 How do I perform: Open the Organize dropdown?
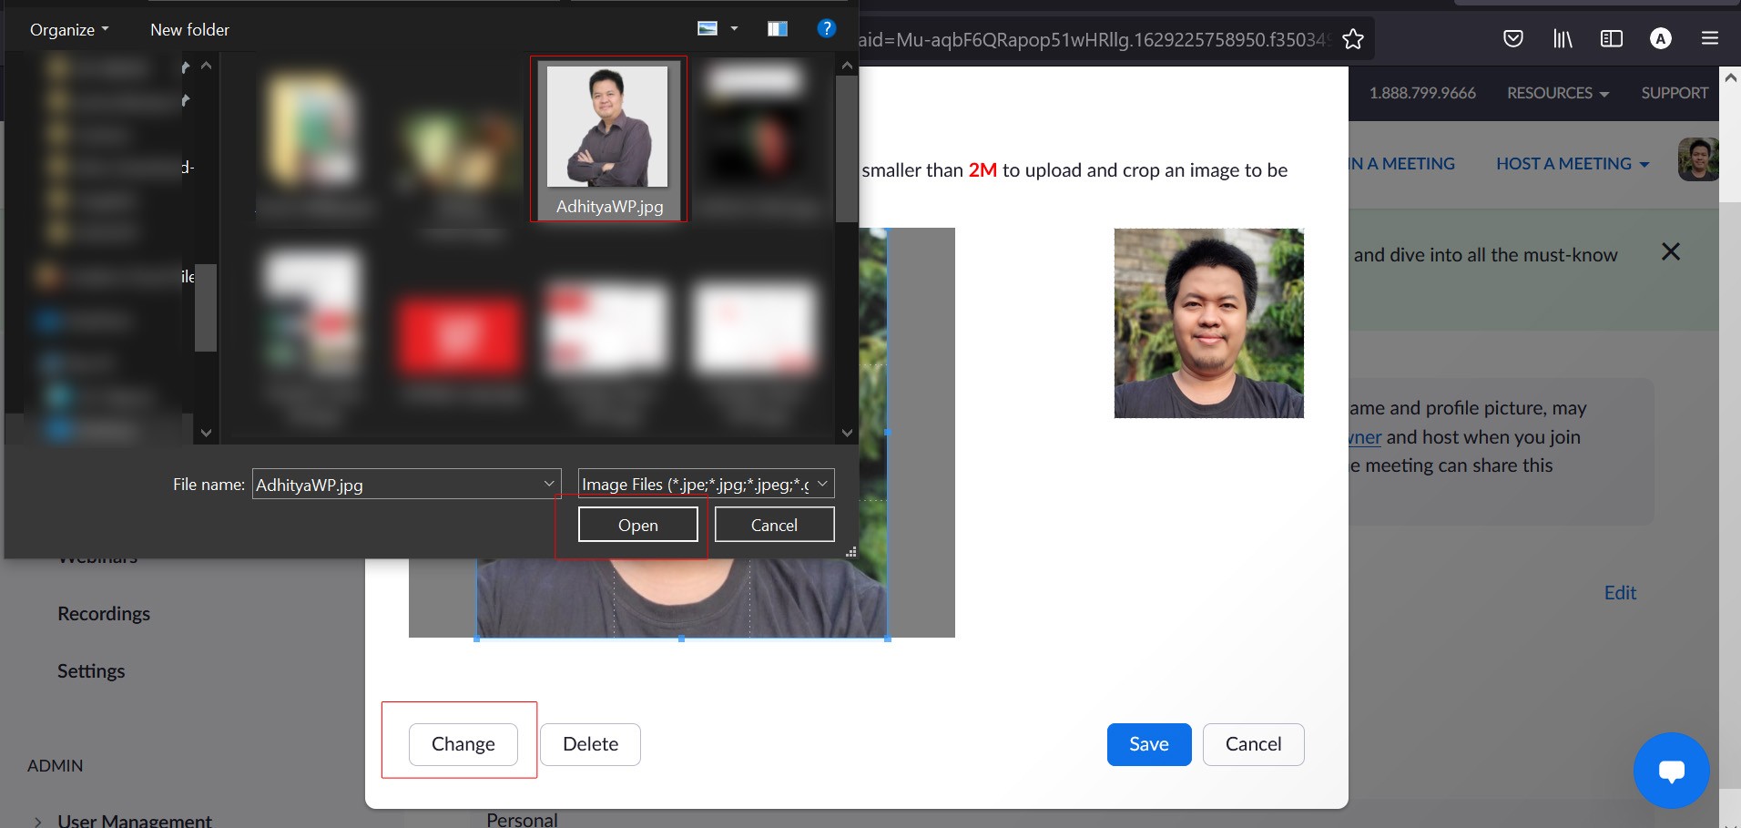(66, 28)
